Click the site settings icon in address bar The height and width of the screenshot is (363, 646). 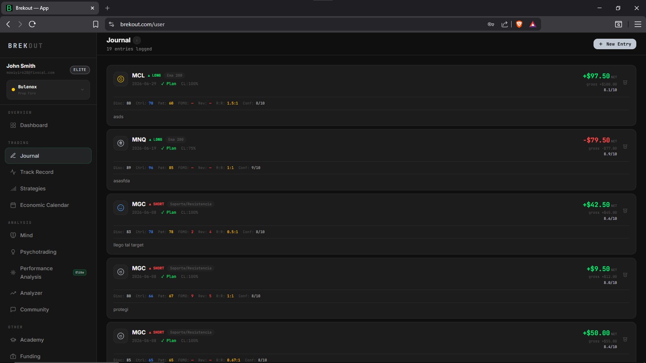(x=111, y=24)
